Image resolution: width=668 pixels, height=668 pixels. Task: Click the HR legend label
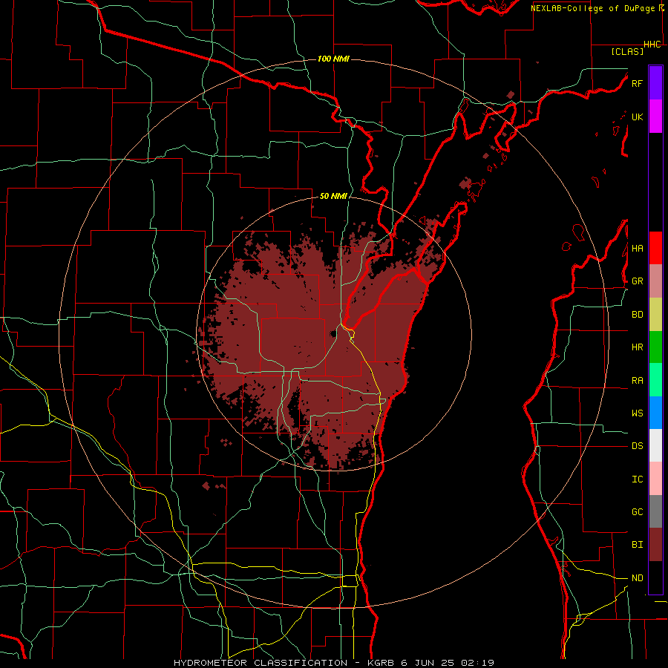(x=637, y=347)
